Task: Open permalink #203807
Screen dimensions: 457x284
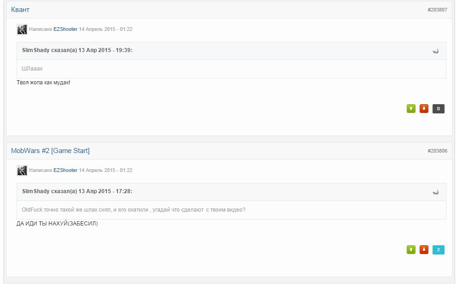Action: 437,10
